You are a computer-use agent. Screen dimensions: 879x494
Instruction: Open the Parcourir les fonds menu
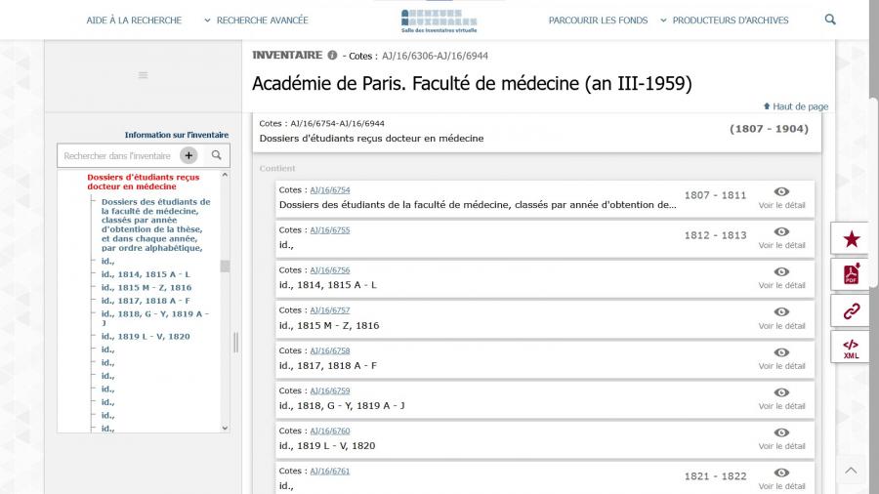pos(598,21)
